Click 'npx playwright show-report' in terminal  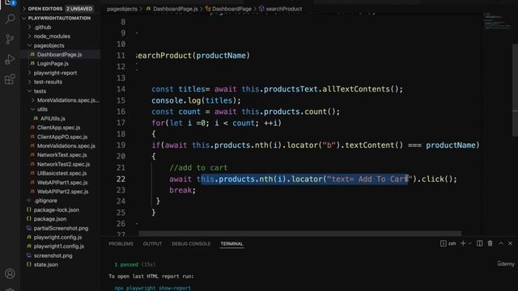[x=153, y=288]
